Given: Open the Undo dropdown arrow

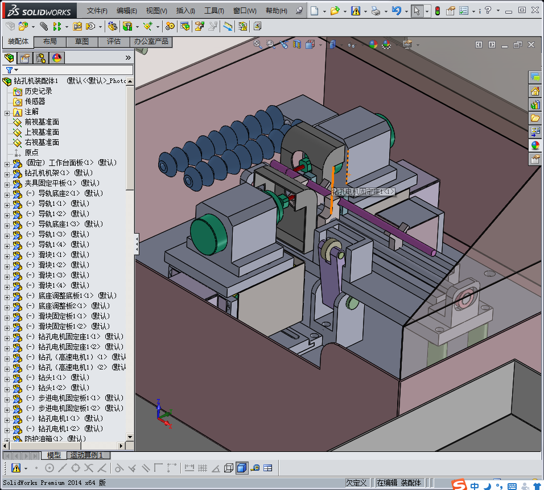Looking at the screenshot, I should (x=406, y=11).
